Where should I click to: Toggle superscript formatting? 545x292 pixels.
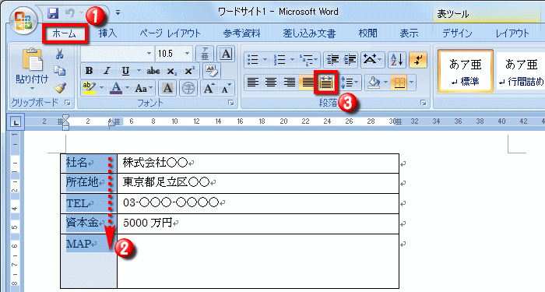(x=189, y=71)
